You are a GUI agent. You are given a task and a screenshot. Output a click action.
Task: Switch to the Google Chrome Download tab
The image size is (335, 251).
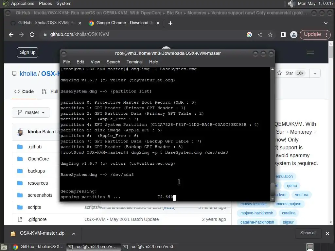(x=124, y=23)
